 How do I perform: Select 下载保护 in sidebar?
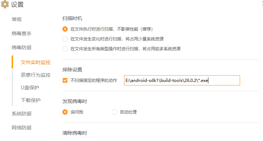pyautogui.click(x=31, y=100)
